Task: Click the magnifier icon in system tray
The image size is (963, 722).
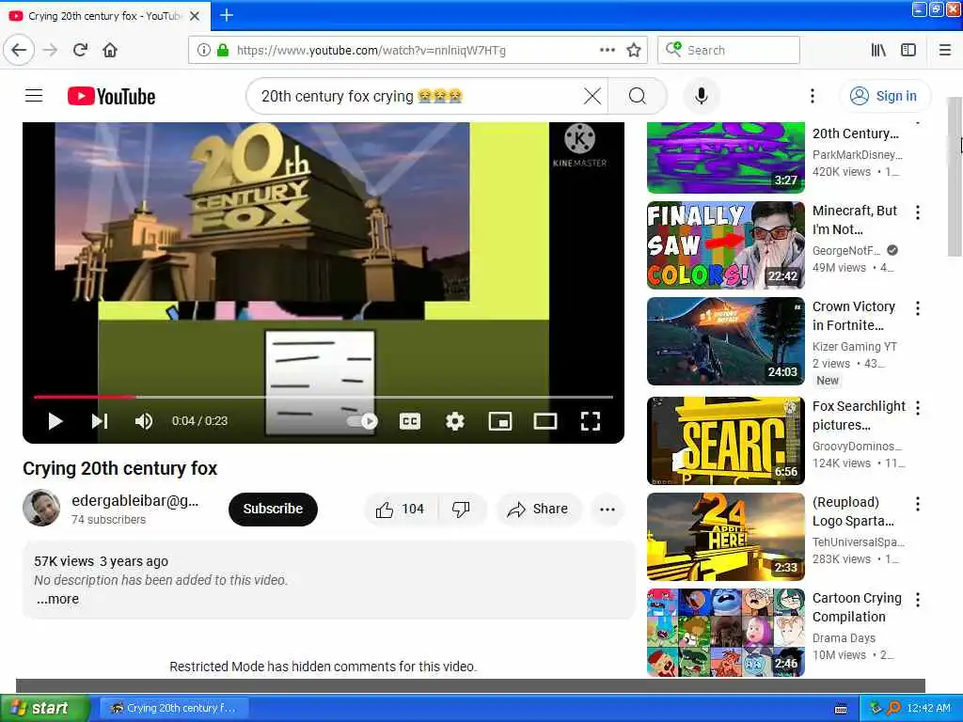Action: click(893, 708)
